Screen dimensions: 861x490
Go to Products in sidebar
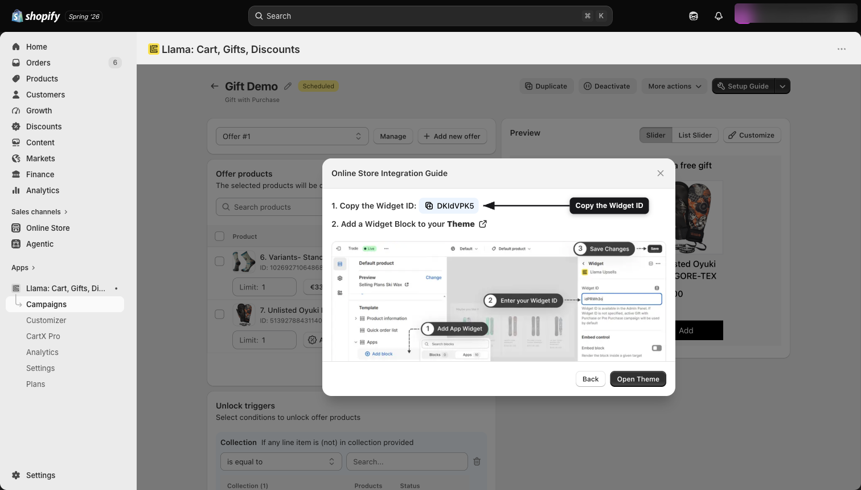42,79
